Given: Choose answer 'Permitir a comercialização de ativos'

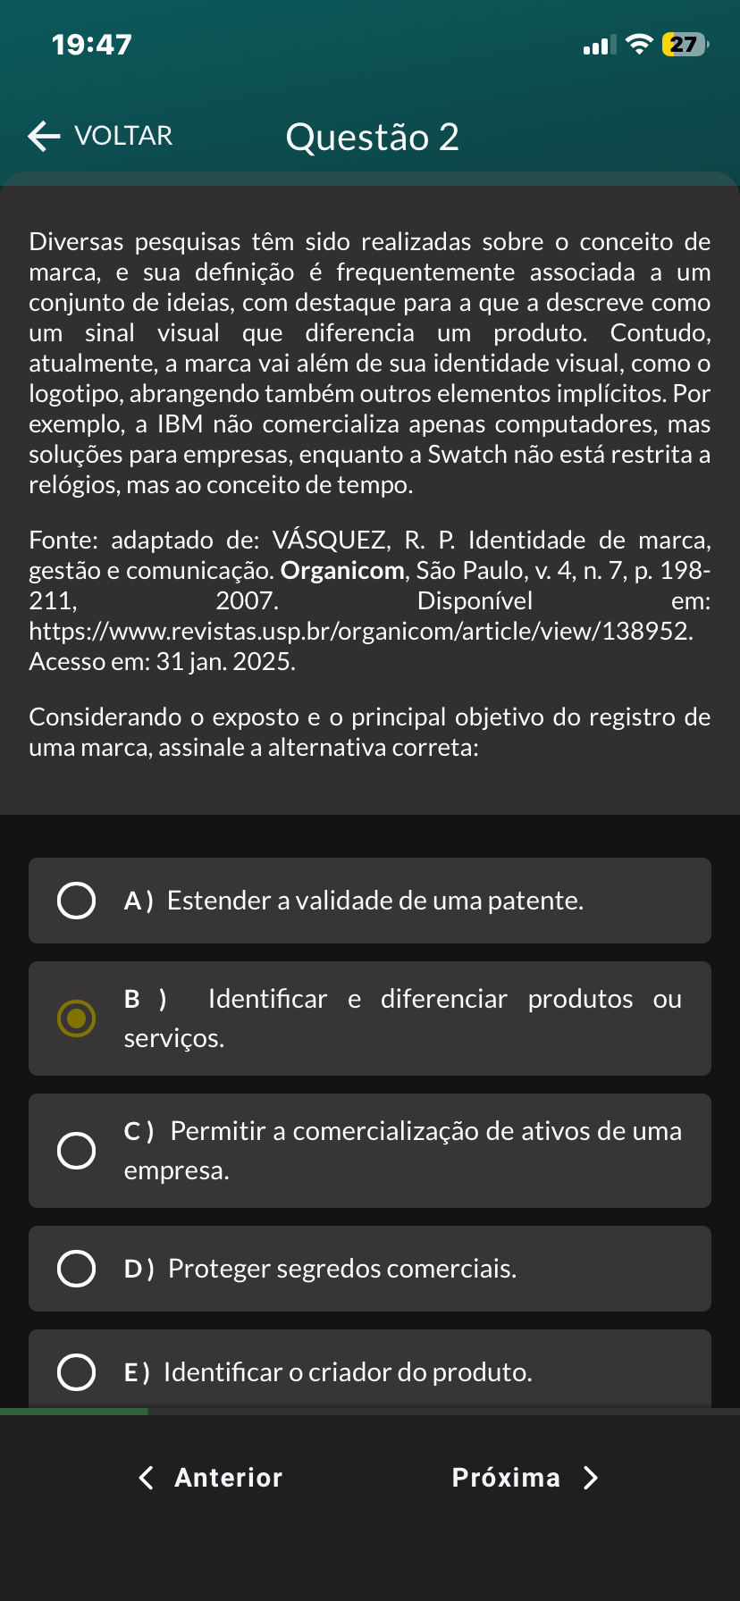Looking at the screenshot, I should (x=402, y=1150).
